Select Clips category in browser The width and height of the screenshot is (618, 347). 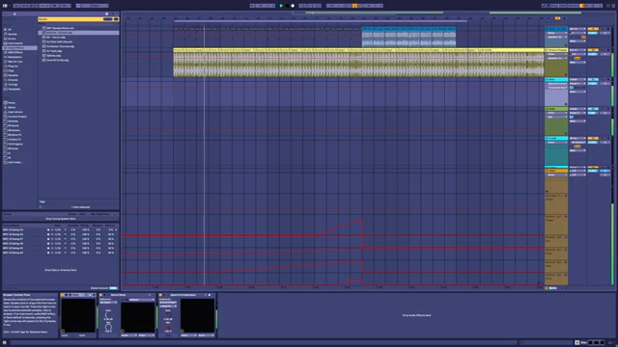(11, 70)
